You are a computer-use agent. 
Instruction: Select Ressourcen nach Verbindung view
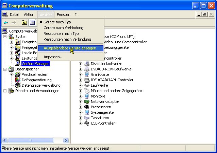click(x=71, y=39)
